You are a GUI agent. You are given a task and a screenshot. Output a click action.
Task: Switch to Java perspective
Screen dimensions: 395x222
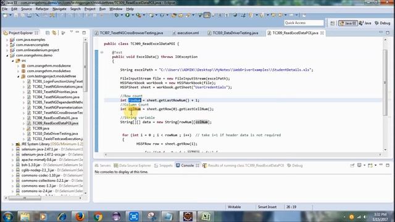click(x=365, y=23)
